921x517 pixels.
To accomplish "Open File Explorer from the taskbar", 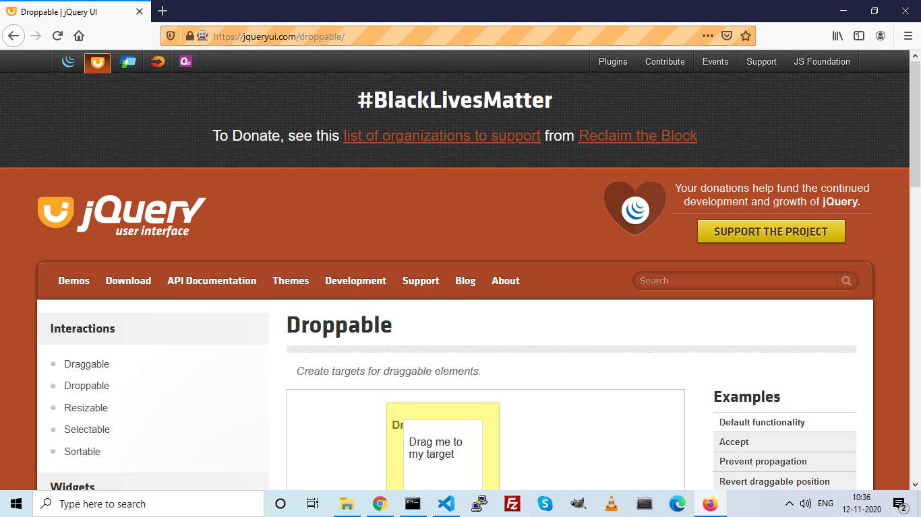I will [347, 504].
